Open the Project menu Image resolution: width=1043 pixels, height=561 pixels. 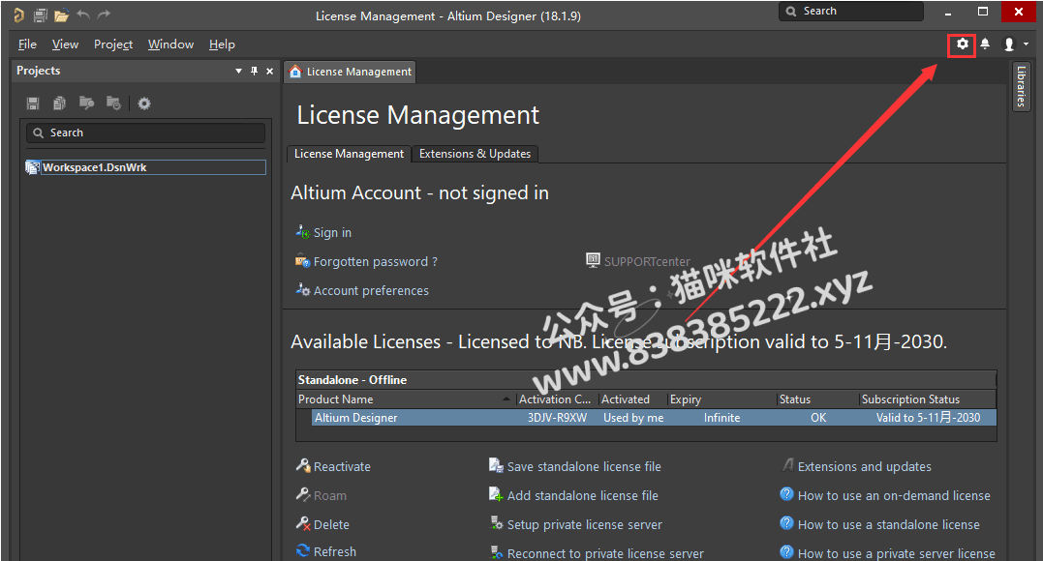[x=113, y=44]
